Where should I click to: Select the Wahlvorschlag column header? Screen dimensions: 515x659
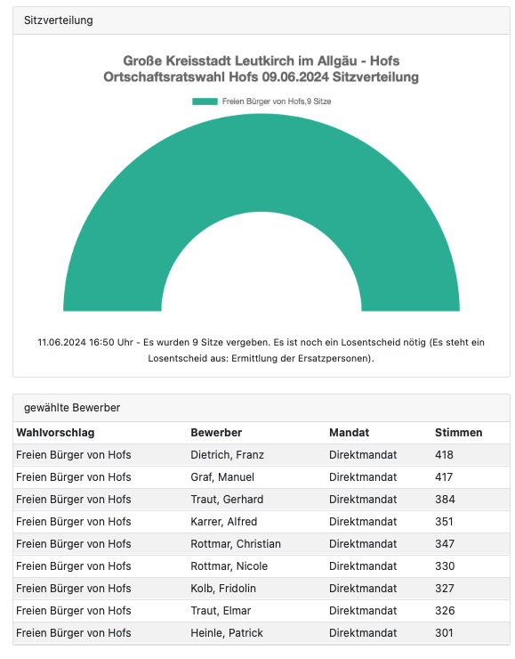point(55,433)
